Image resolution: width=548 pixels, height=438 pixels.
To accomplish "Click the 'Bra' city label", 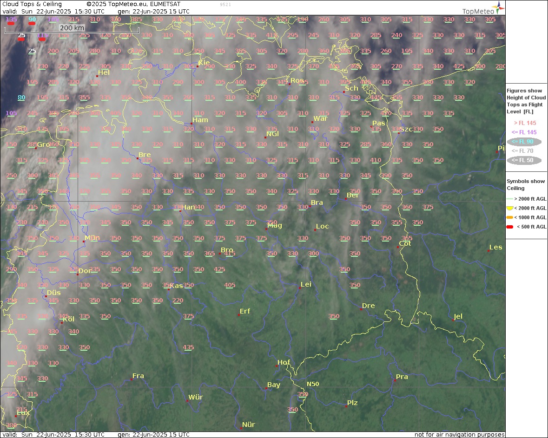I will tap(317, 203).
